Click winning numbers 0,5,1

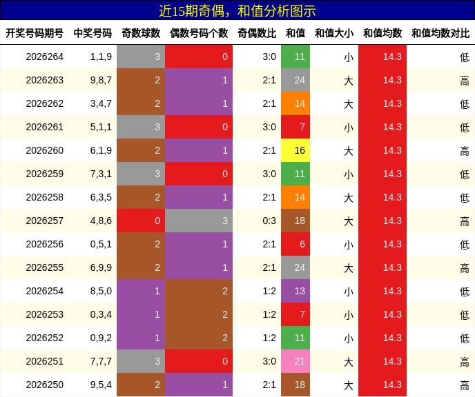click(x=101, y=244)
